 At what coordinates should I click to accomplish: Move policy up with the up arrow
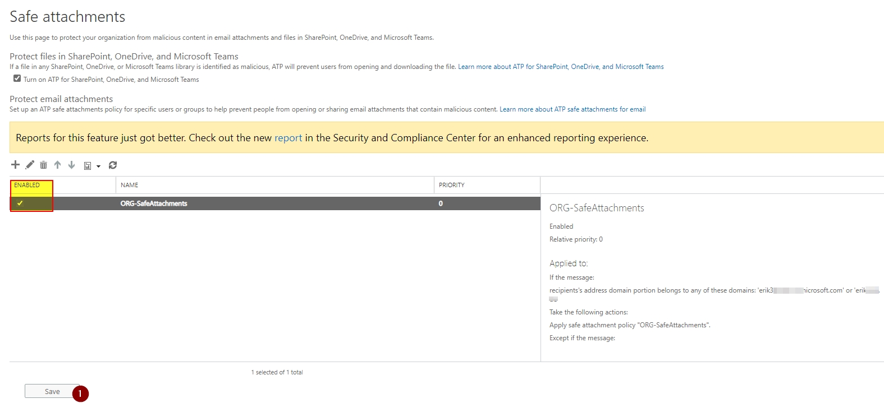[x=57, y=165]
